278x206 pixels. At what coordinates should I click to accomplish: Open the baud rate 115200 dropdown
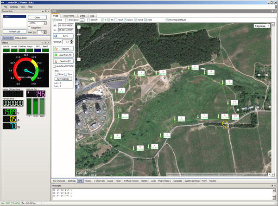tap(45, 23)
